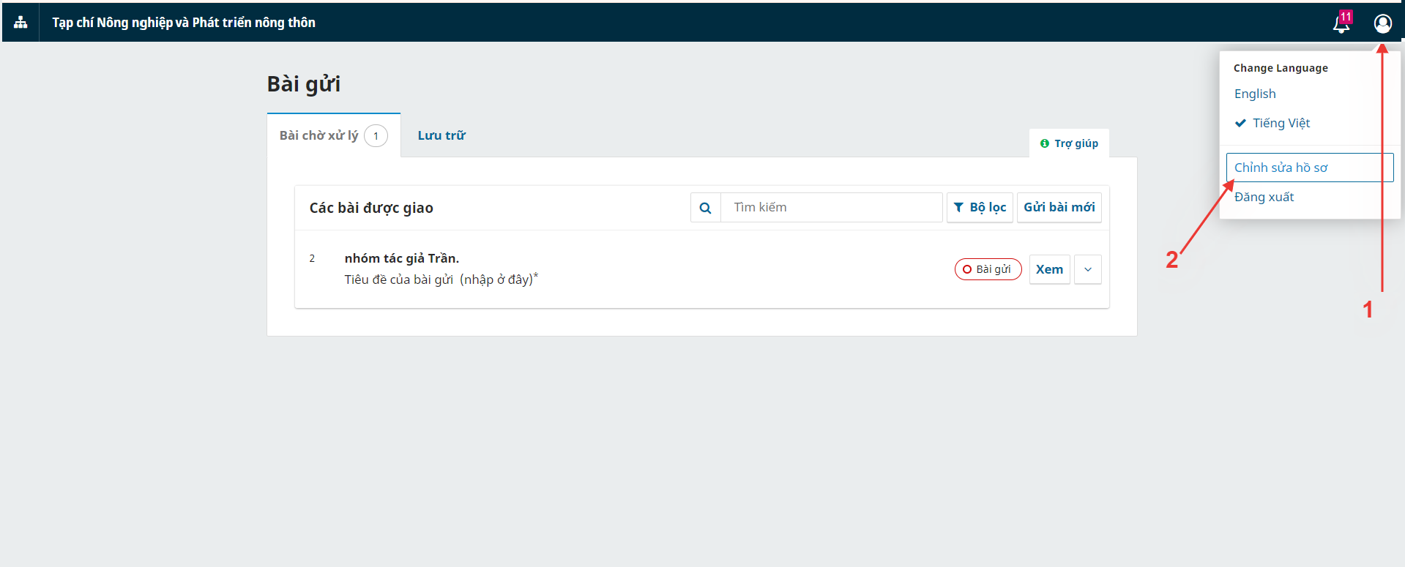Viewport: 1405px width, 567px height.
Task: Select the checked Tiếng Việt language option
Action: pyautogui.click(x=1281, y=123)
